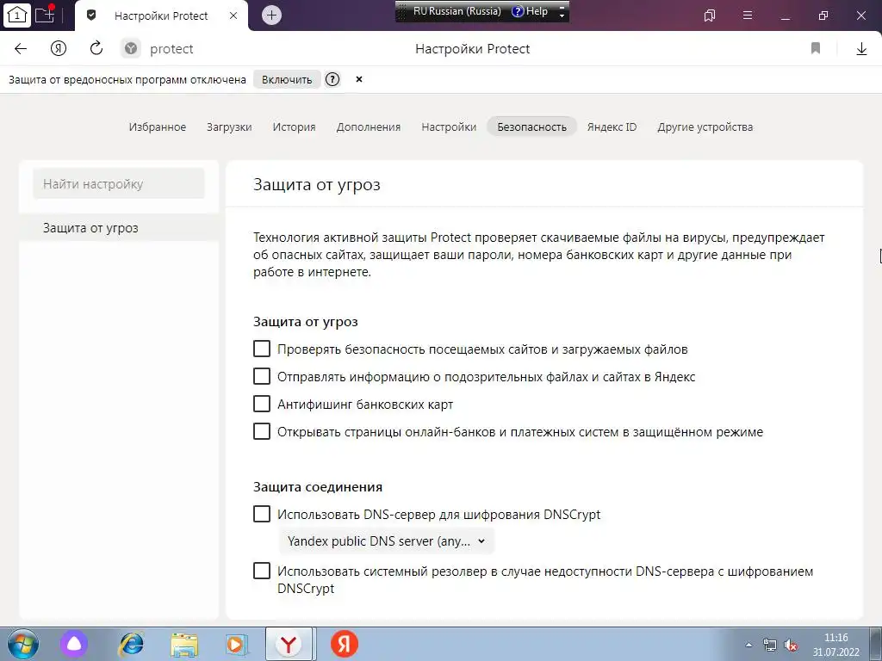Open the collections icon in title bar

click(x=710, y=15)
